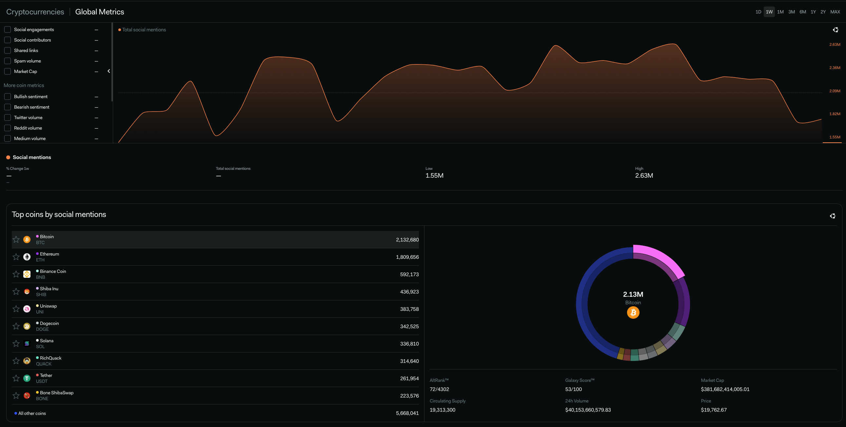Star the Tether coin row
Image resolution: width=846 pixels, height=427 pixels.
click(16, 378)
